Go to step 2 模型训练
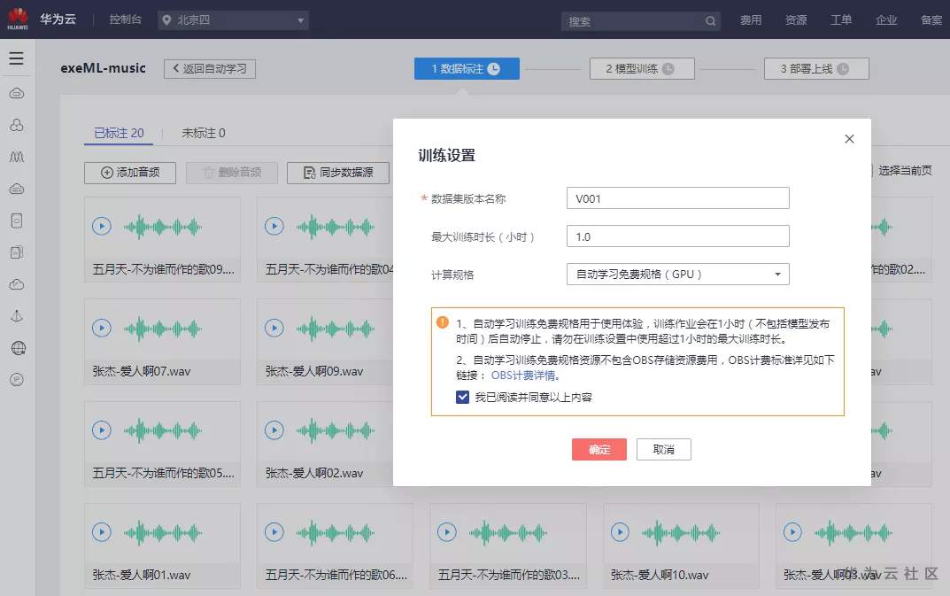The width and height of the screenshot is (950, 596). 642,68
